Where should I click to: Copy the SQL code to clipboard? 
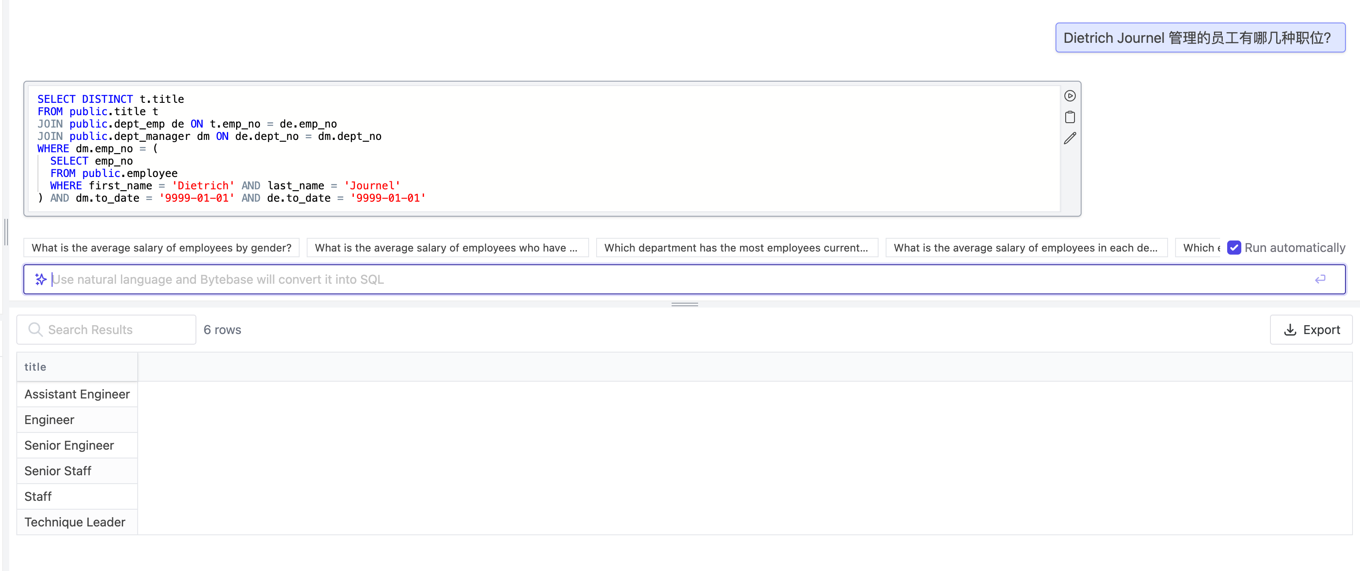point(1070,117)
